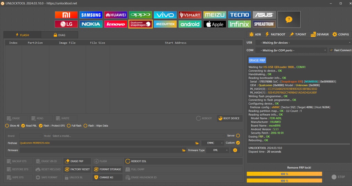Click the upper 100 % progress bar
Image resolution: width=352 pixels, height=186 pixels.
coord(284,174)
